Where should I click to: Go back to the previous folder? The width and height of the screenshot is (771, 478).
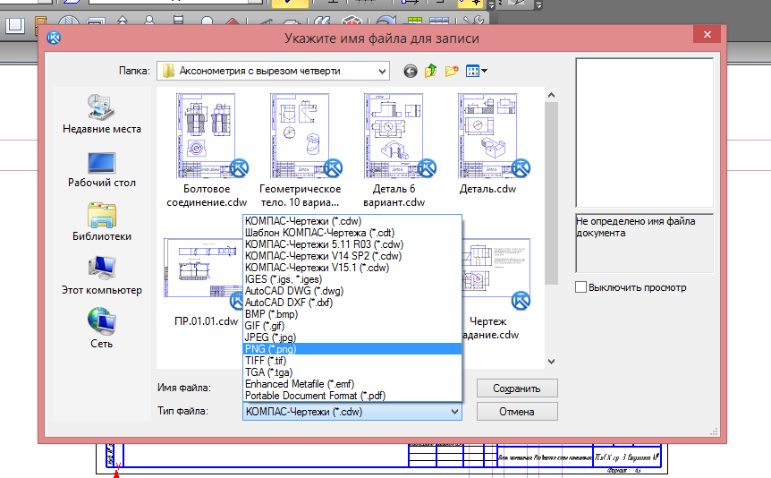pos(410,72)
